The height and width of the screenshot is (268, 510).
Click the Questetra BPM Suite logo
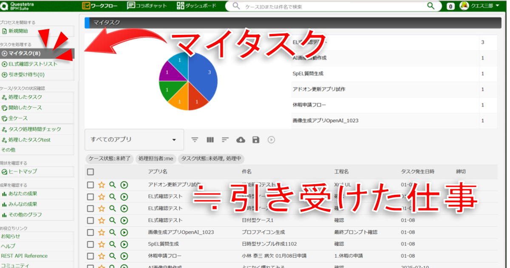point(17,6)
